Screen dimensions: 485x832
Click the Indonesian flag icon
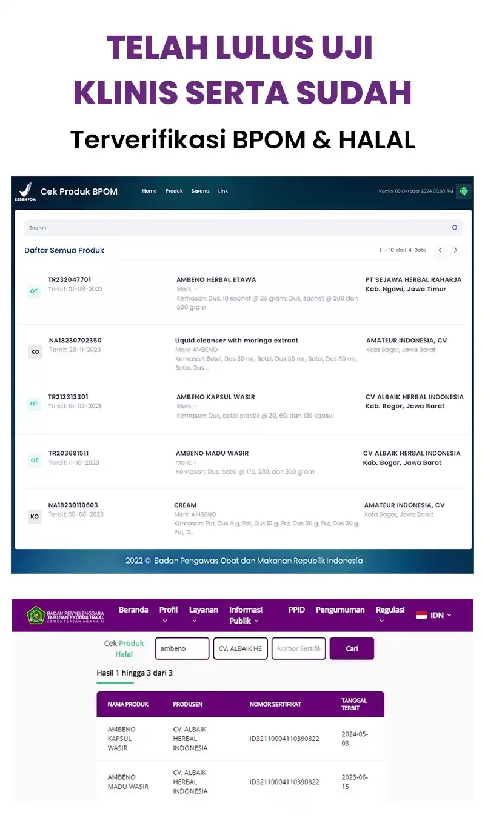(421, 615)
